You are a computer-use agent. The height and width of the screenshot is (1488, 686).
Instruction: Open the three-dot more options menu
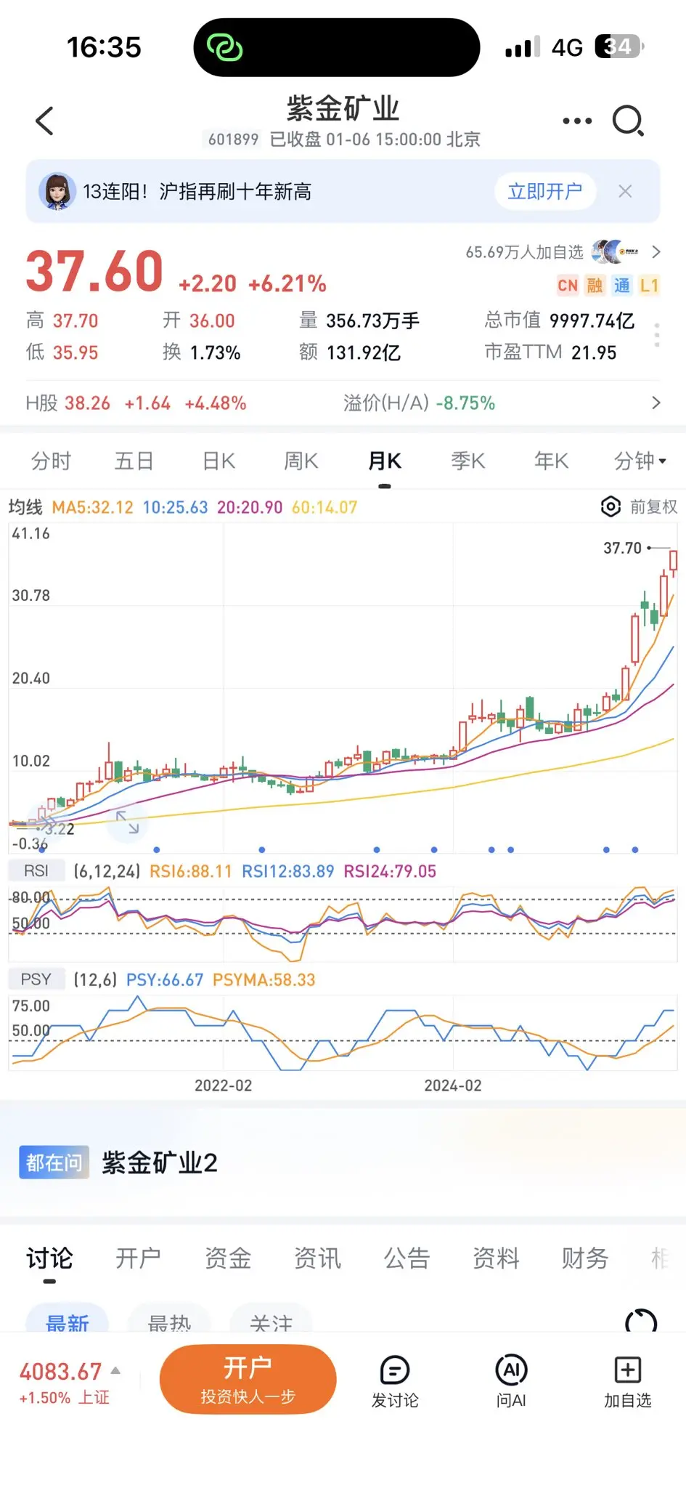(x=577, y=121)
